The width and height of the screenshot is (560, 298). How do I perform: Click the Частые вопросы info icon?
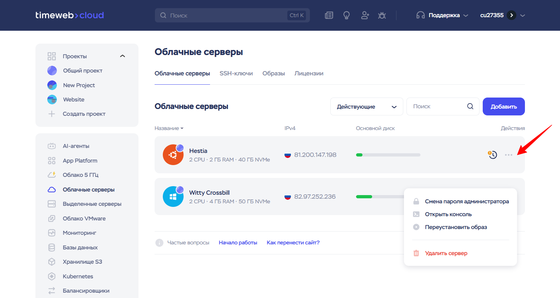pyautogui.click(x=159, y=243)
